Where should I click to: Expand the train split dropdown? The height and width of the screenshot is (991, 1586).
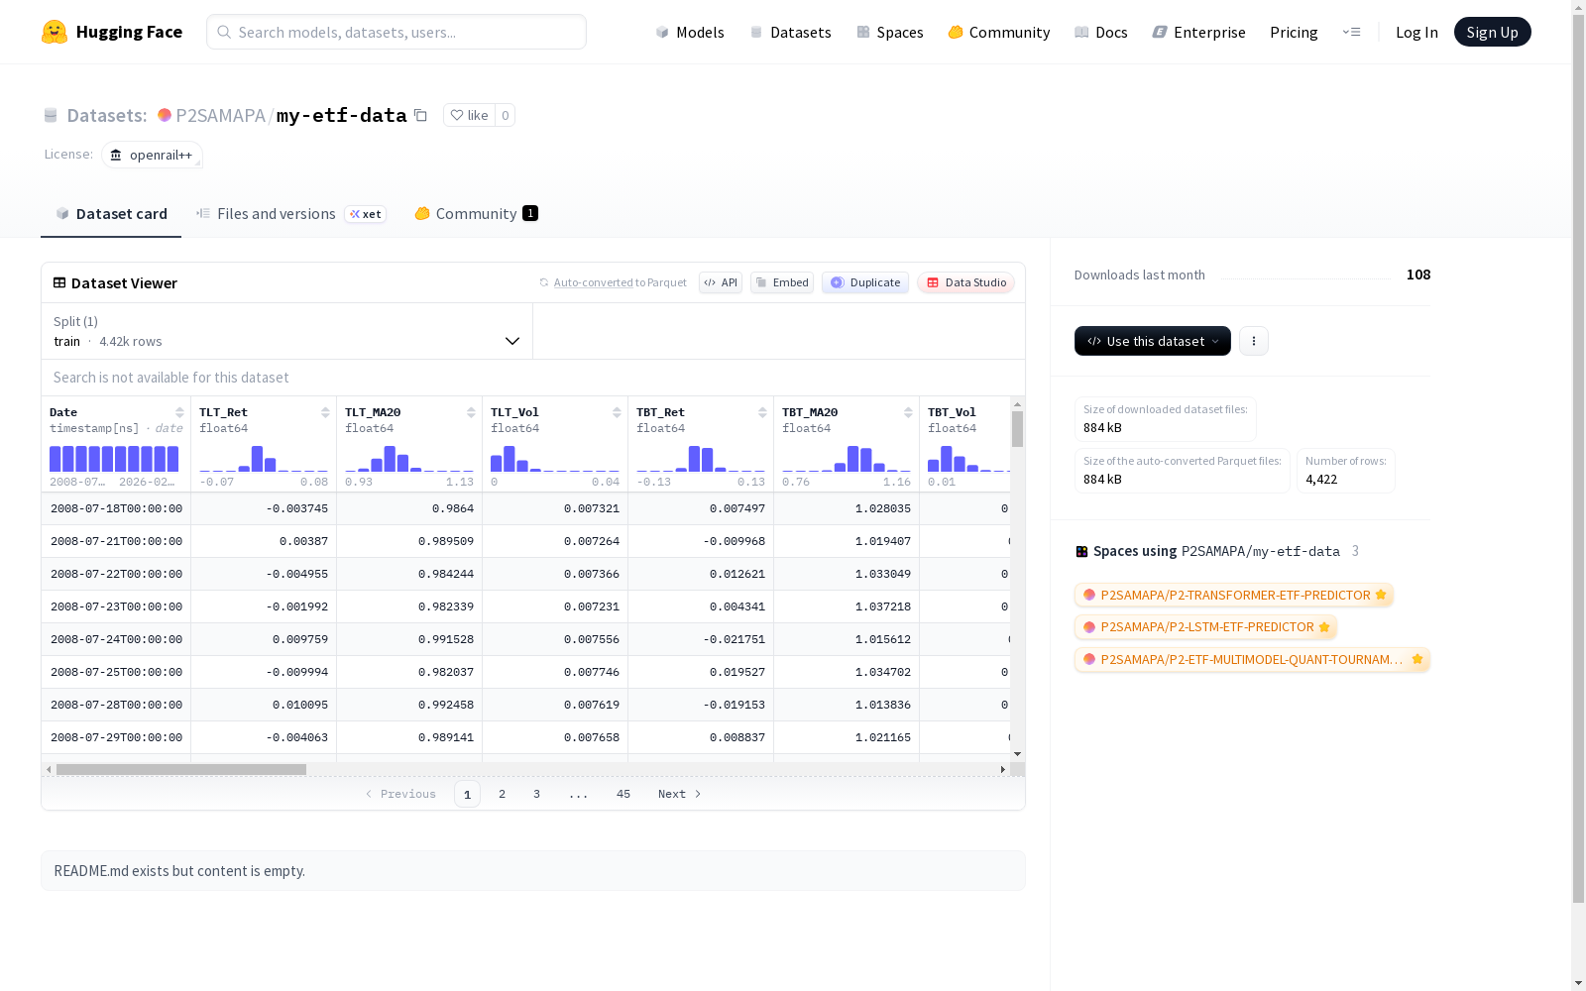click(287, 331)
